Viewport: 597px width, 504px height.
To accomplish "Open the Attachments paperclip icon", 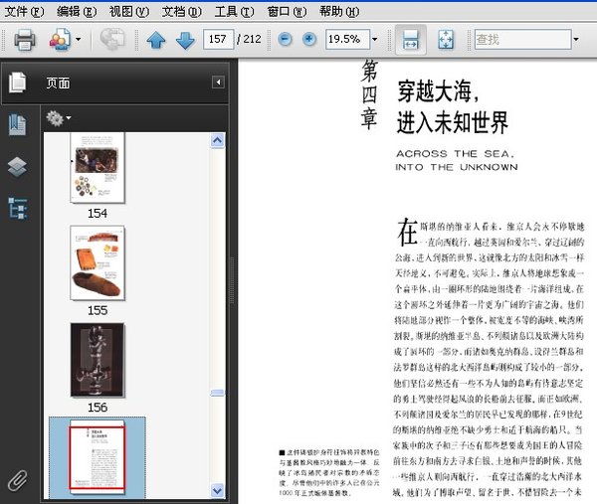I will [17, 480].
